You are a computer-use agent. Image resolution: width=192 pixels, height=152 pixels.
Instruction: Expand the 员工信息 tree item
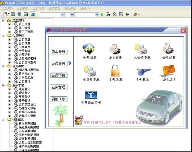point(9,24)
